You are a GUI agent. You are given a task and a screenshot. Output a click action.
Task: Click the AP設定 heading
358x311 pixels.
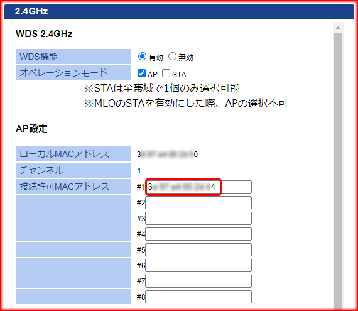[31, 129]
